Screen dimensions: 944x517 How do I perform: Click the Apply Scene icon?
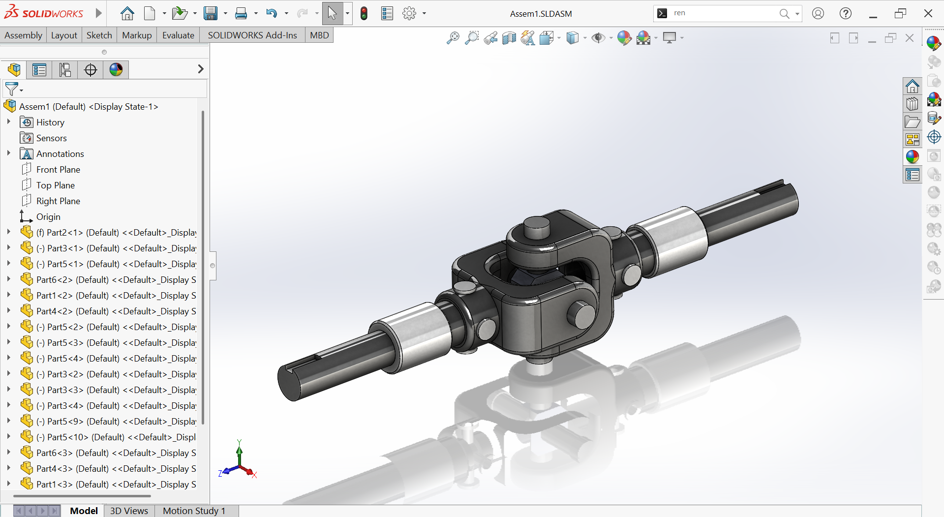click(643, 38)
